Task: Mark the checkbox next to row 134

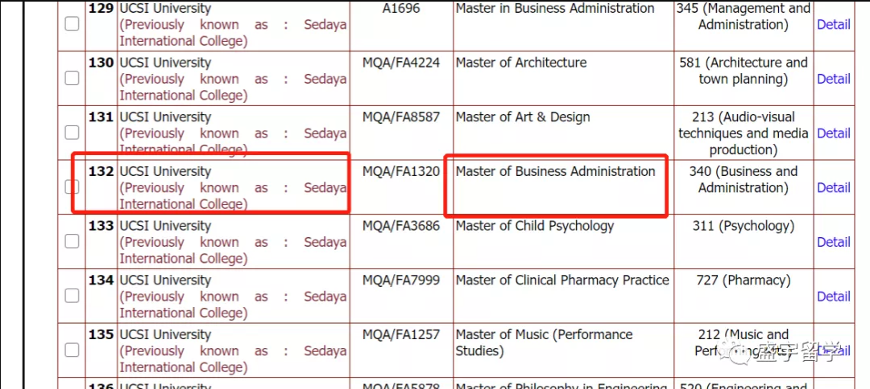Action: coord(72,296)
